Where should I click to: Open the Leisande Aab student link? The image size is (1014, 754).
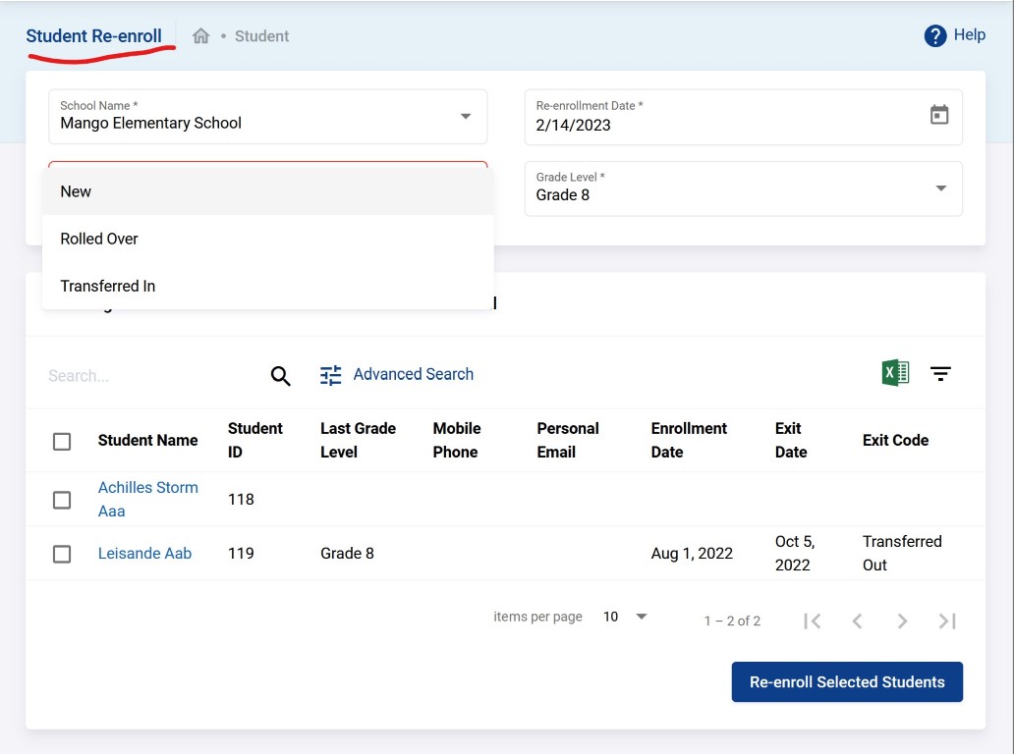(144, 553)
